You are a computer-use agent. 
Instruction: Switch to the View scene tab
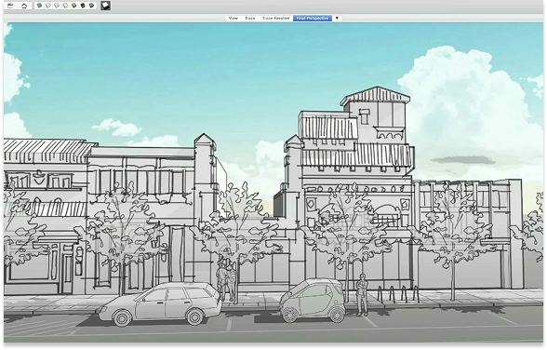(233, 18)
